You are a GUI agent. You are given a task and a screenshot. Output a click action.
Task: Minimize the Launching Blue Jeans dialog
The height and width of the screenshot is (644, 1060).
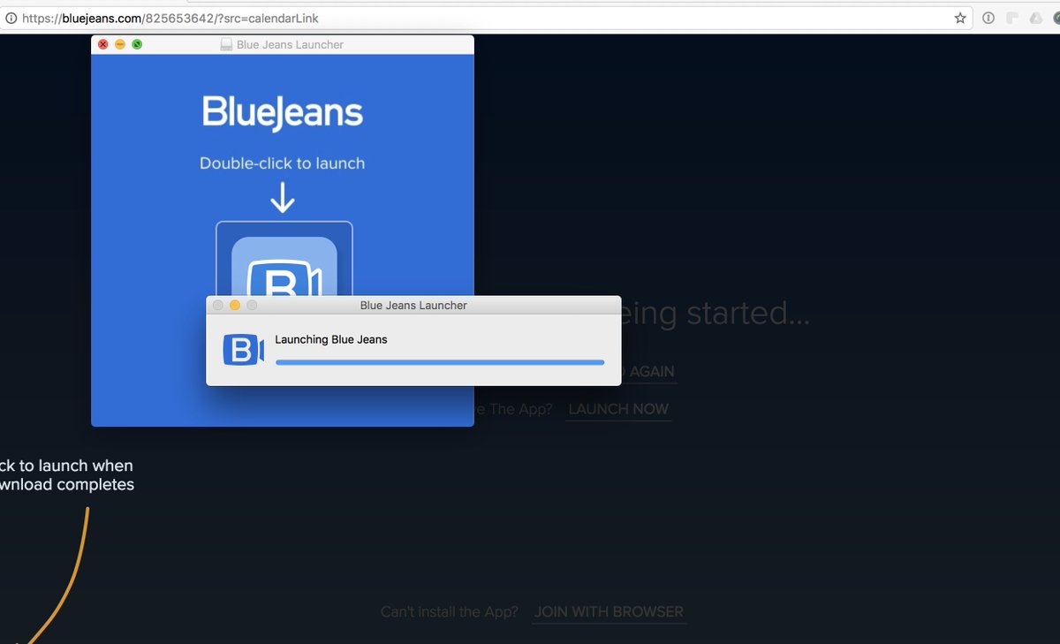pyautogui.click(x=235, y=305)
